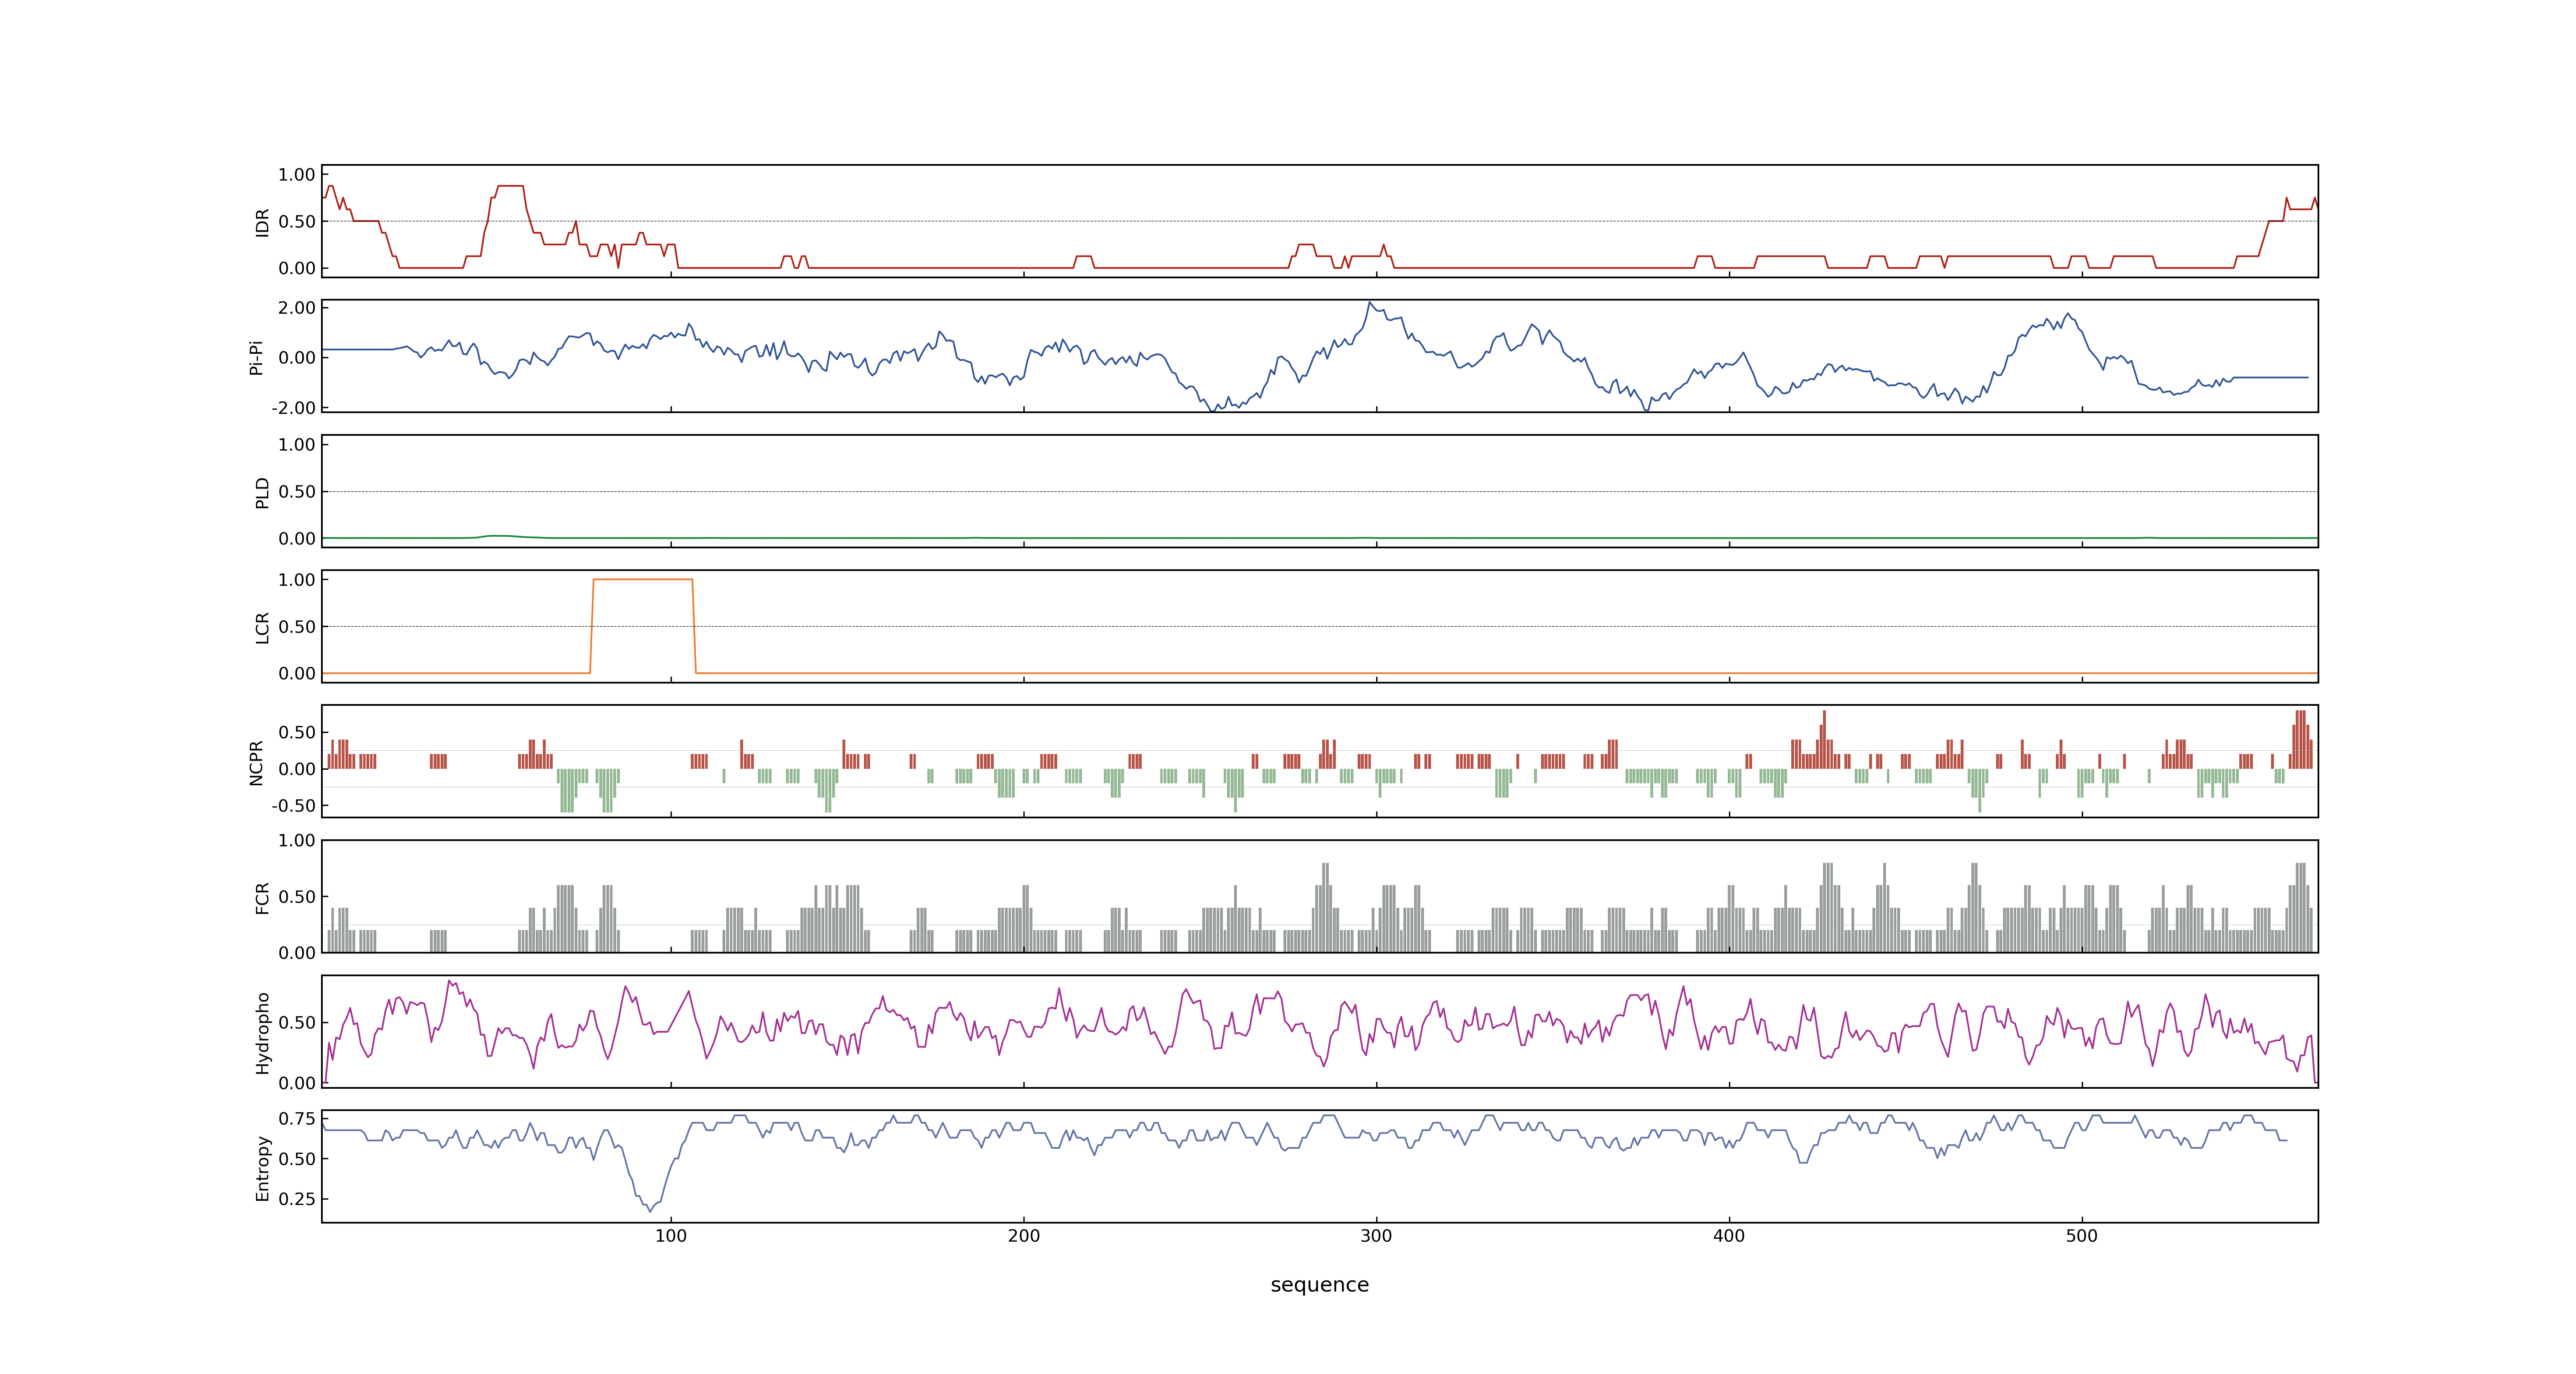
Task: Select the -0.50 tick on NCPR axis
Action: point(294,806)
